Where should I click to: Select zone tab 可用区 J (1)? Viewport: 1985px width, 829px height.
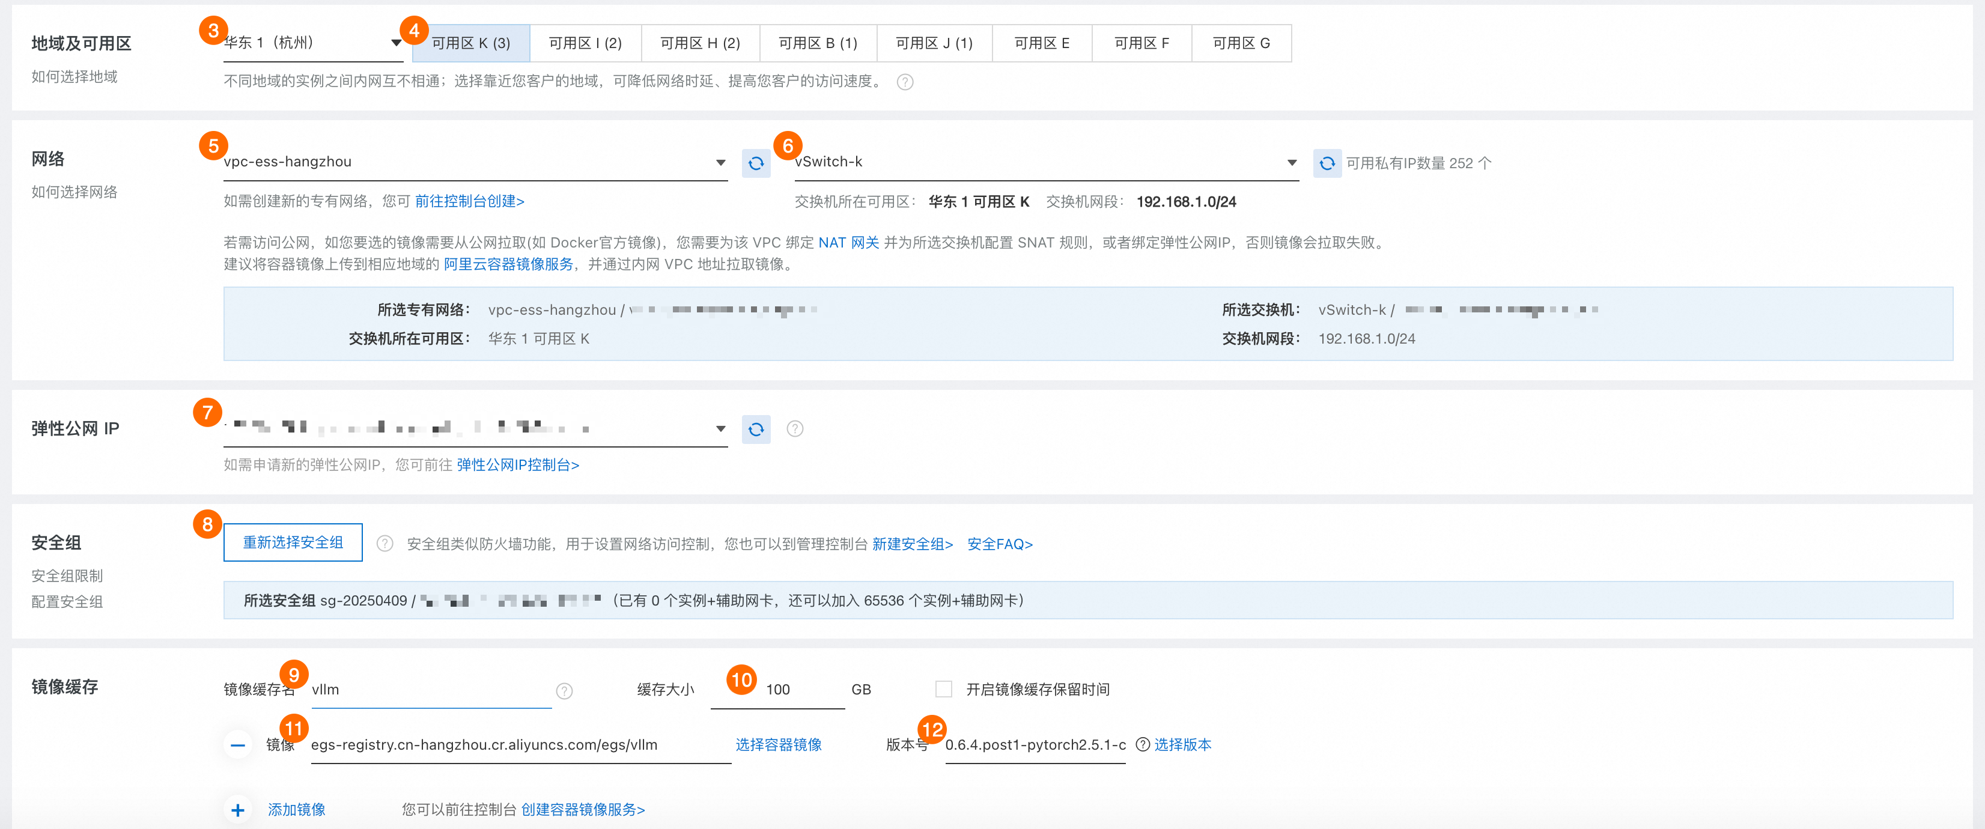coord(934,43)
